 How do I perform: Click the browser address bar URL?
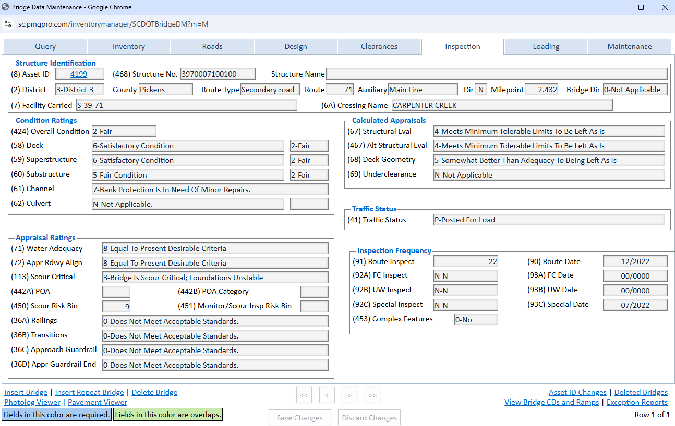pos(113,24)
